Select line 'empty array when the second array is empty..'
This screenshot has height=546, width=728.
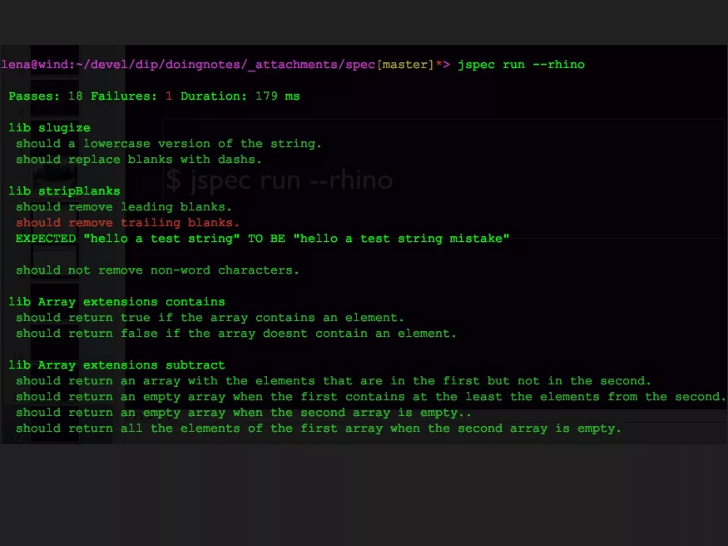[243, 413]
